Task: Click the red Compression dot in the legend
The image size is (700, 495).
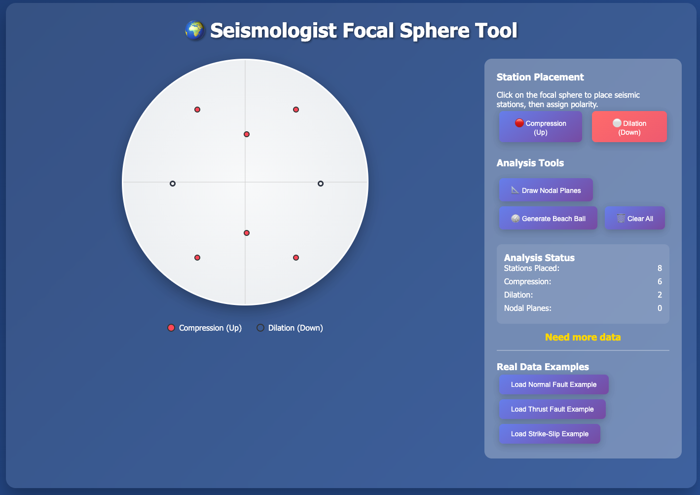Action: coord(171,328)
